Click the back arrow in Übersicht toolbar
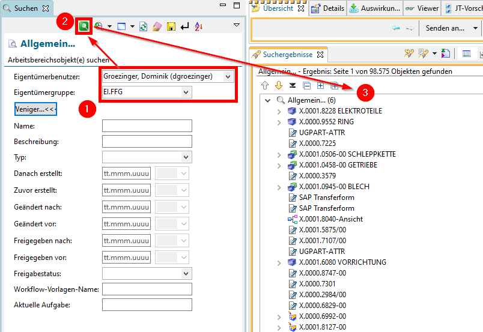This screenshot has width=483, height=332. (396, 28)
